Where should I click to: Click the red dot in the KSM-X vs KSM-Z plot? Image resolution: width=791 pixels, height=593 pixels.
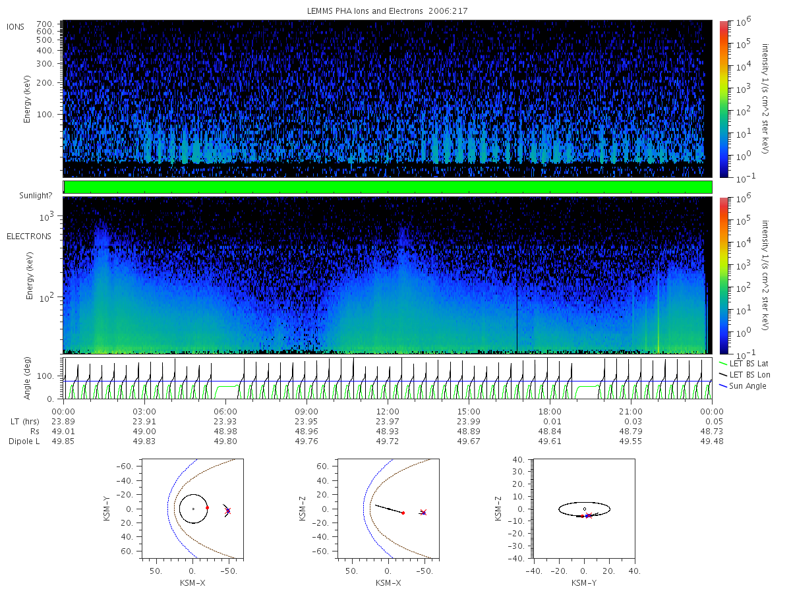[x=403, y=513]
